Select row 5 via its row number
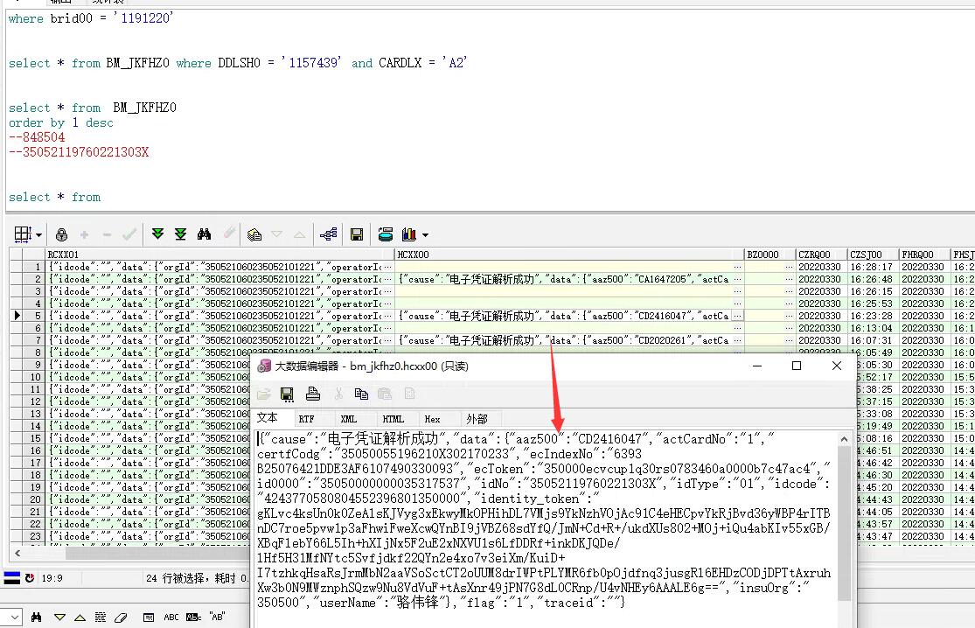Screen dimensions: 975x628 pos(33,316)
